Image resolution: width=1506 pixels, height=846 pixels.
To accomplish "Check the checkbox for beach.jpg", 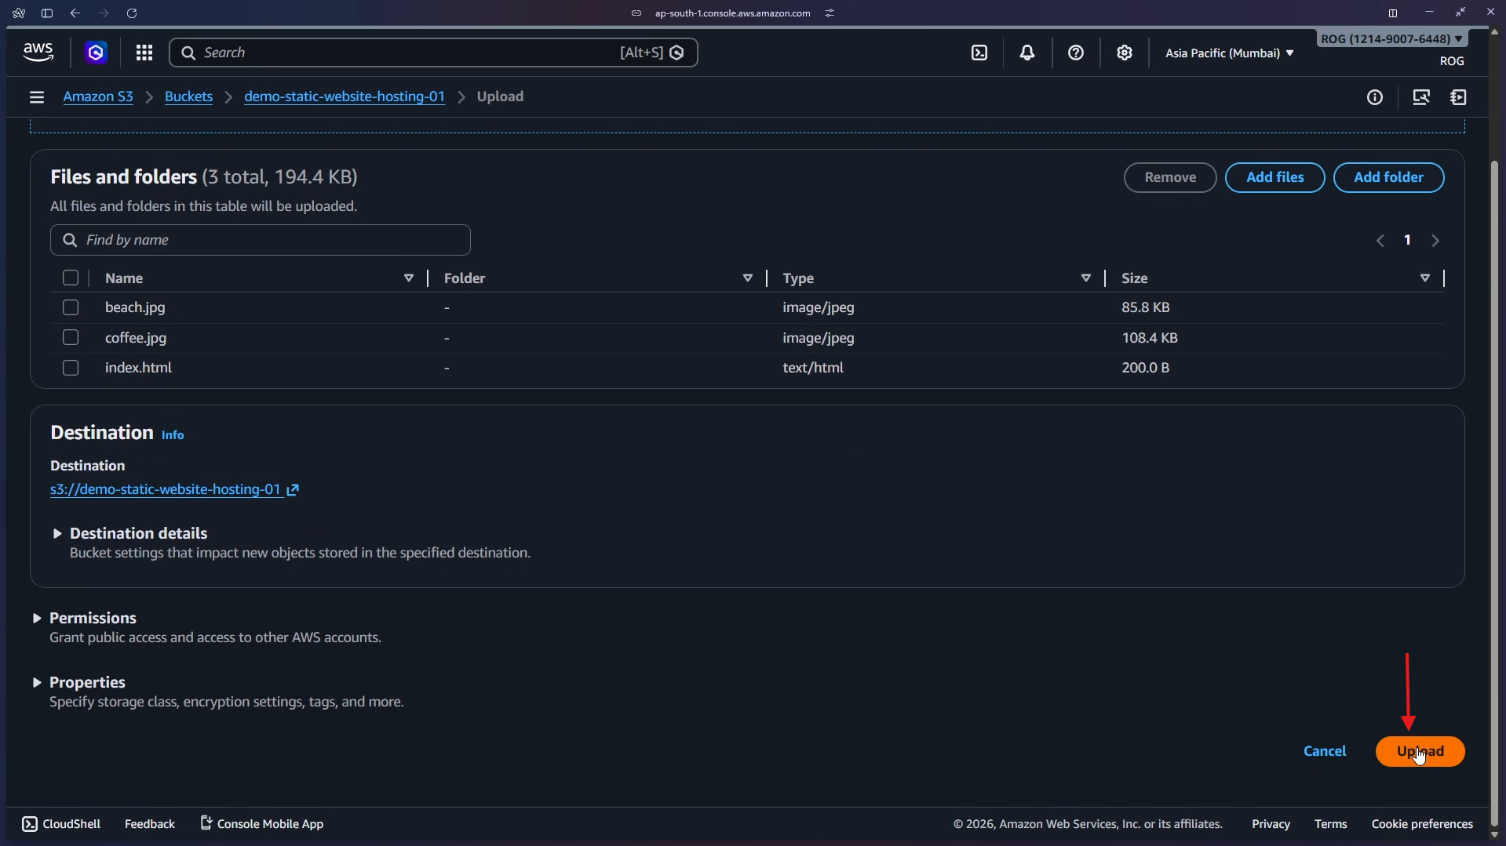I will 71,307.
